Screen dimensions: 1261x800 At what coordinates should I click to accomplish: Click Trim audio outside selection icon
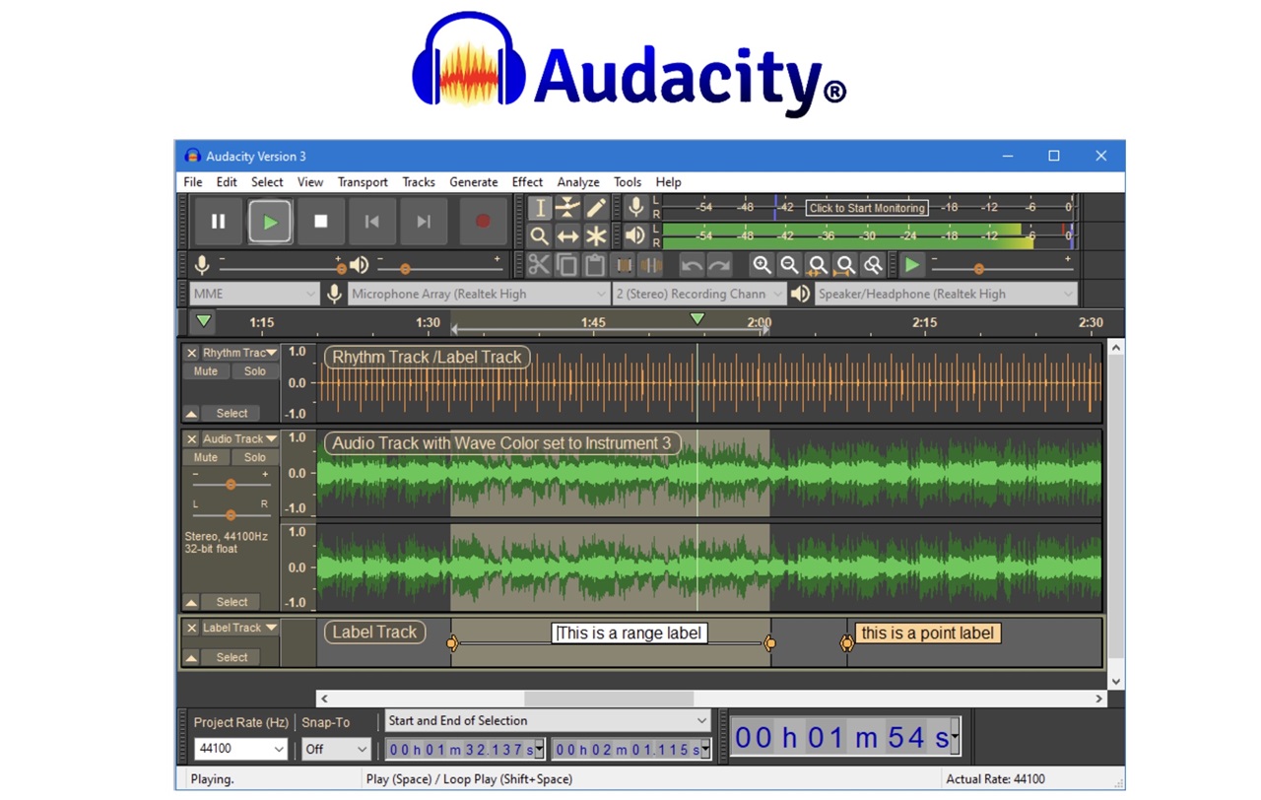pyautogui.click(x=624, y=265)
